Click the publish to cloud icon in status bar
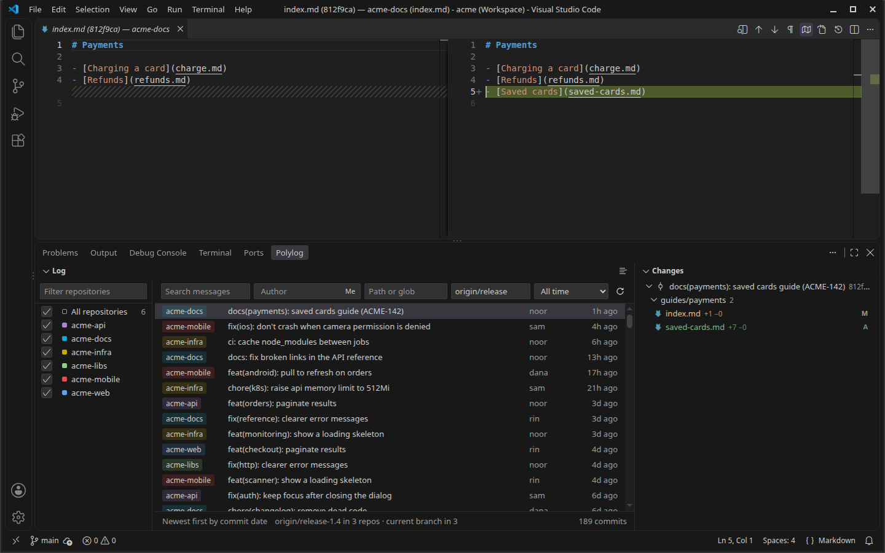 [x=68, y=541]
